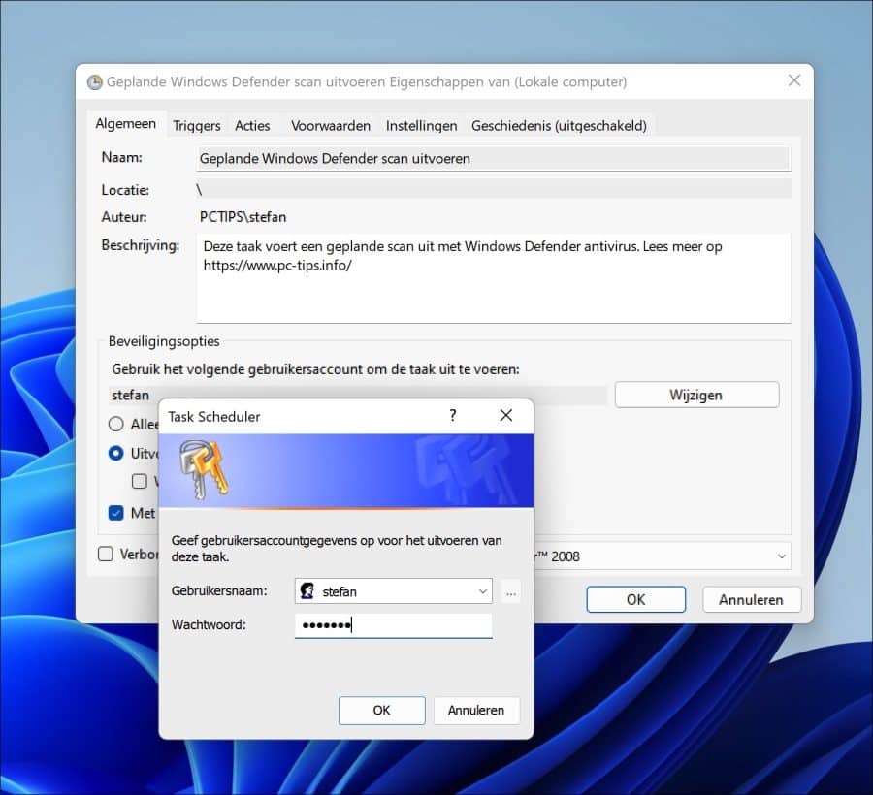The height and width of the screenshot is (795, 873).
Task: Close the properties window with X
Action: pos(794,80)
